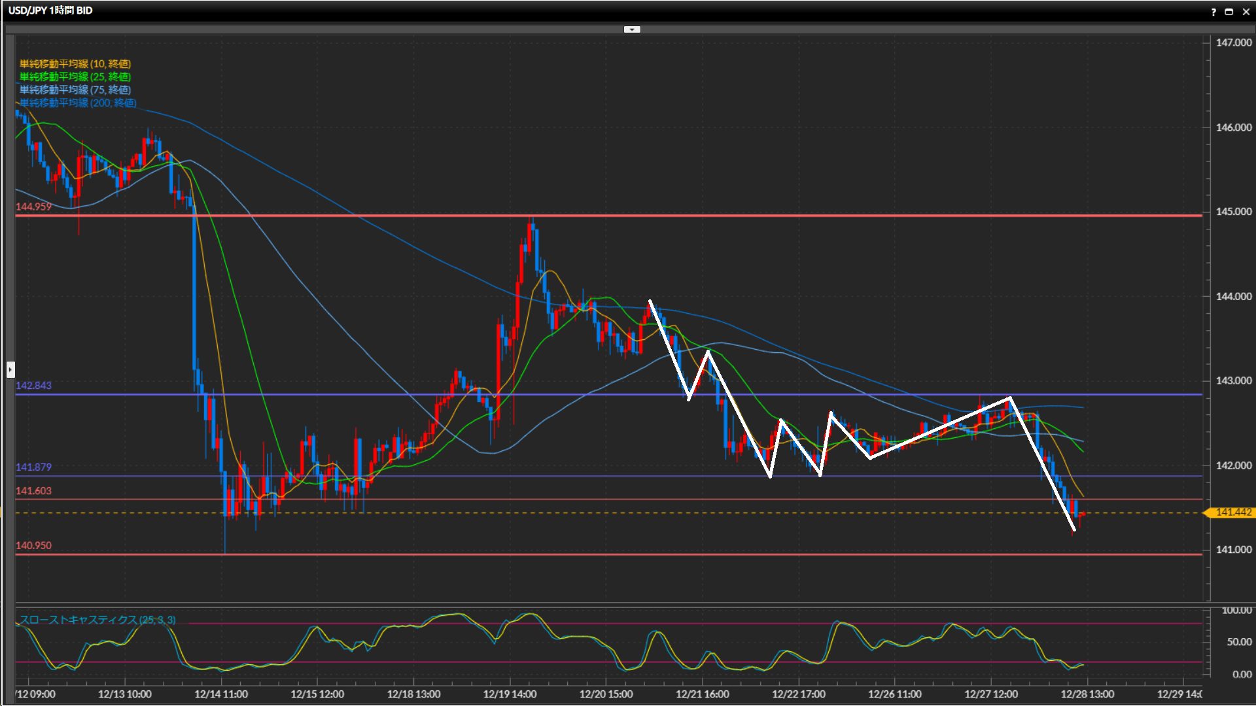The width and height of the screenshot is (1256, 706).
Task: Select the red 144.959 horizontal line label
Action: pos(33,207)
